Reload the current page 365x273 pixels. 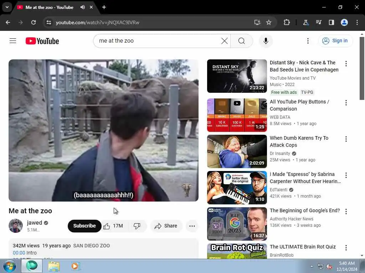coord(34,22)
